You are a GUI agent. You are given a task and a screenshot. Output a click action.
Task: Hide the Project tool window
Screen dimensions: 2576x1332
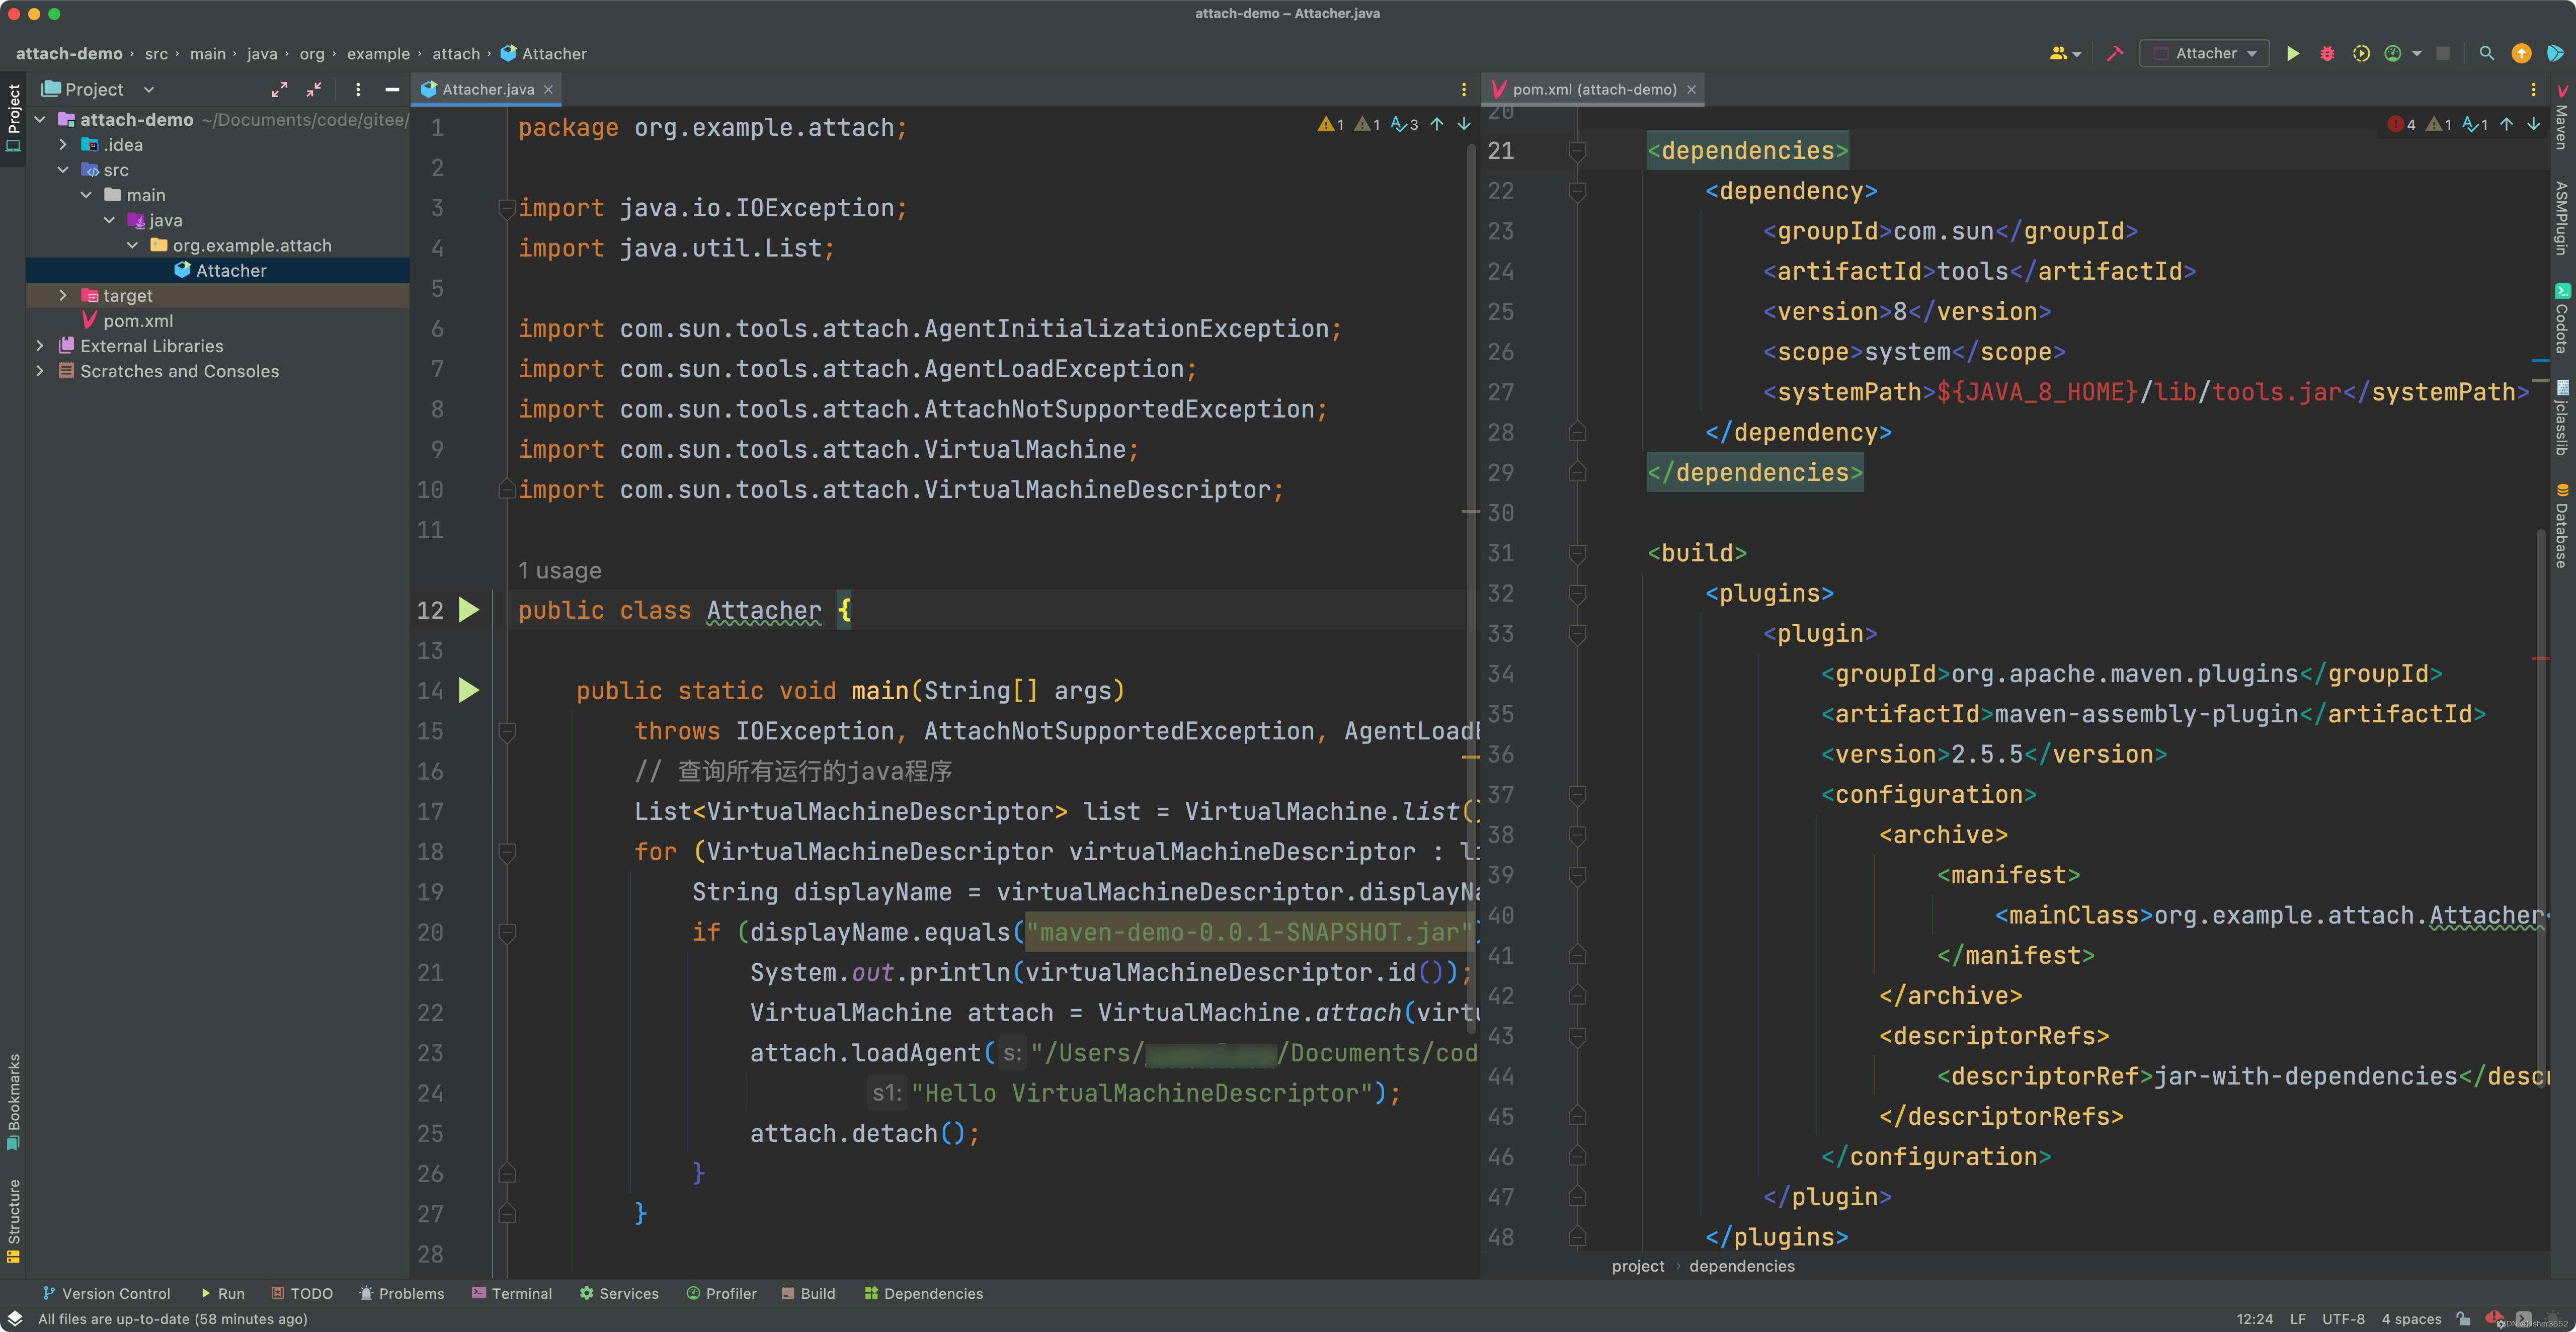tap(392, 89)
